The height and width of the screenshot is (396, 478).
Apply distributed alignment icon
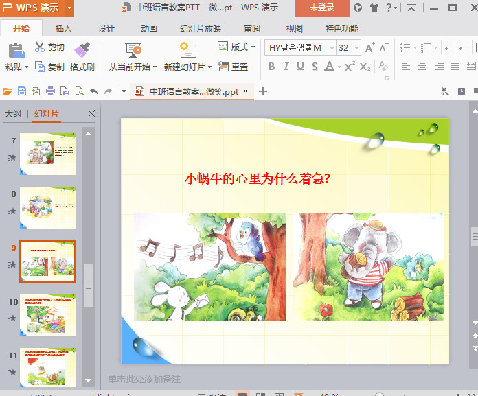[470, 66]
